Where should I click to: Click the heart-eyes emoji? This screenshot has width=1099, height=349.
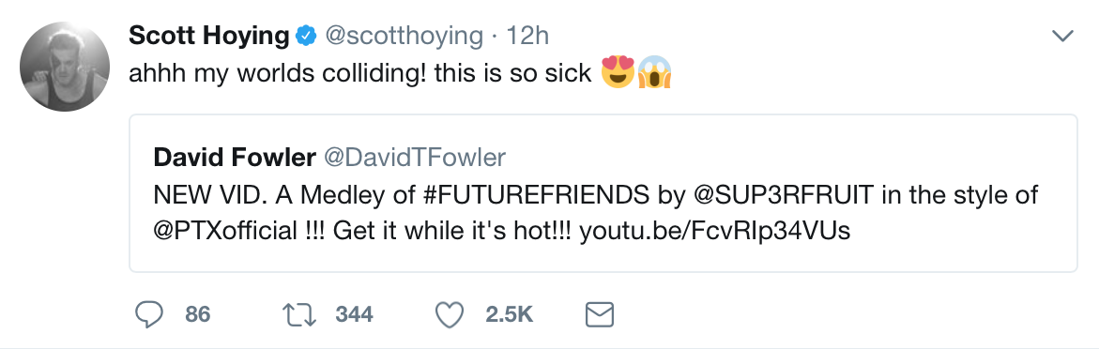(618, 73)
